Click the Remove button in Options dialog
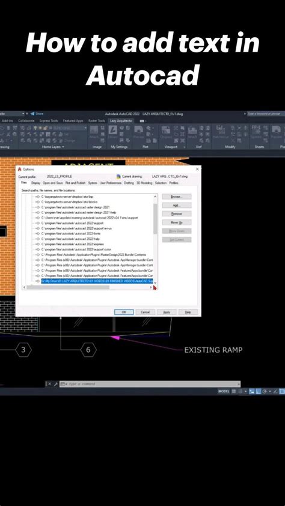Screen dimensions: 285x506 pyautogui.click(x=177, y=213)
